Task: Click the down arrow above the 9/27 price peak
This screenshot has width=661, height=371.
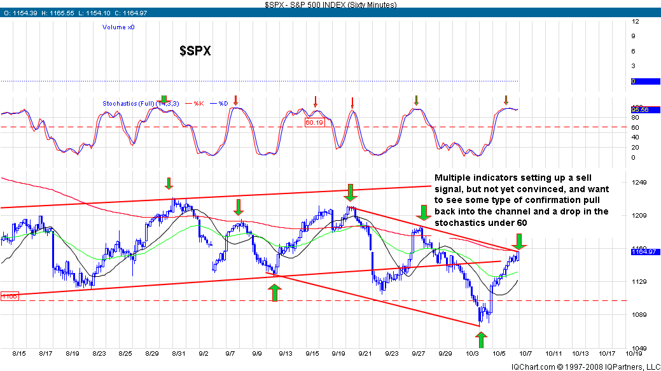Action: click(423, 213)
